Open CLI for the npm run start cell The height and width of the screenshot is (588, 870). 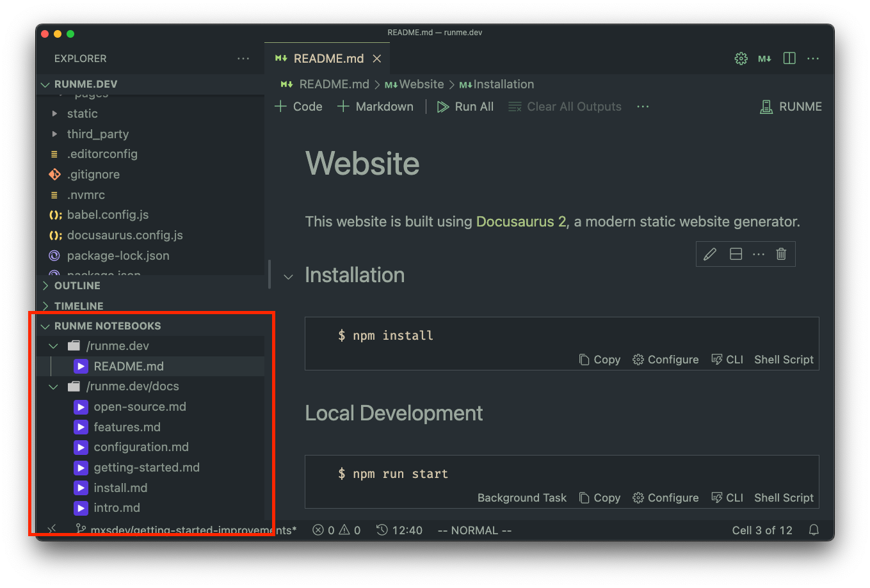click(727, 498)
